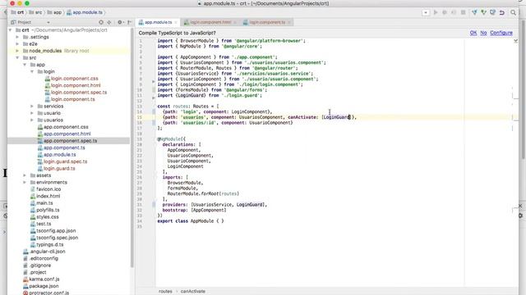Image resolution: width=526 pixels, height=295 pixels.
Task: Select app.component.spec.ts in the tree
Action: click(70, 141)
